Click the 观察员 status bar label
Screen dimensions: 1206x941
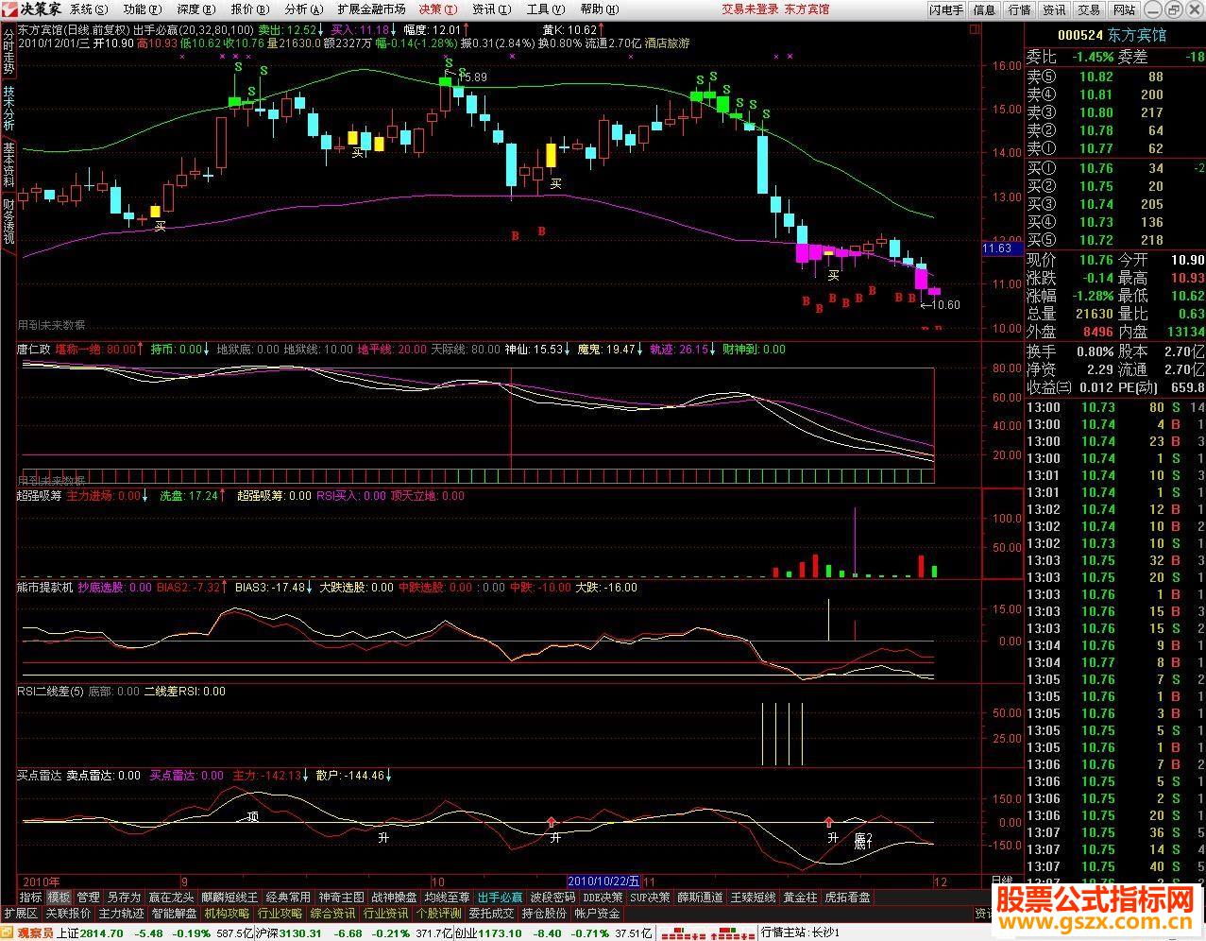pos(36,932)
